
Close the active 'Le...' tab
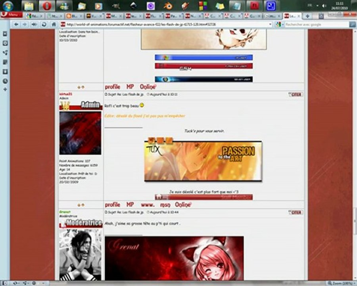point(299,16)
